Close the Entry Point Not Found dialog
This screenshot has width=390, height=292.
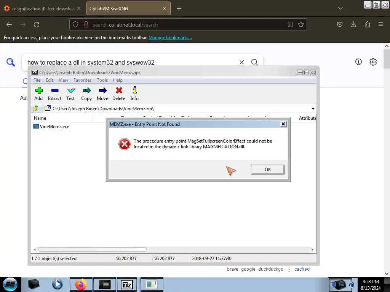(x=283, y=124)
